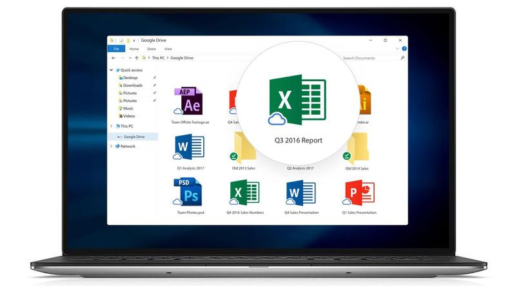Image resolution: width=516 pixels, height=286 pixels.
Task: Go up one folder level arrow
Action: (137, 58)
